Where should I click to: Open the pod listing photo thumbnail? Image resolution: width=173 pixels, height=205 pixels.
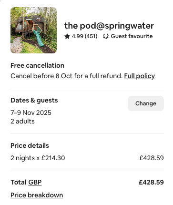(x=33, y=30)
